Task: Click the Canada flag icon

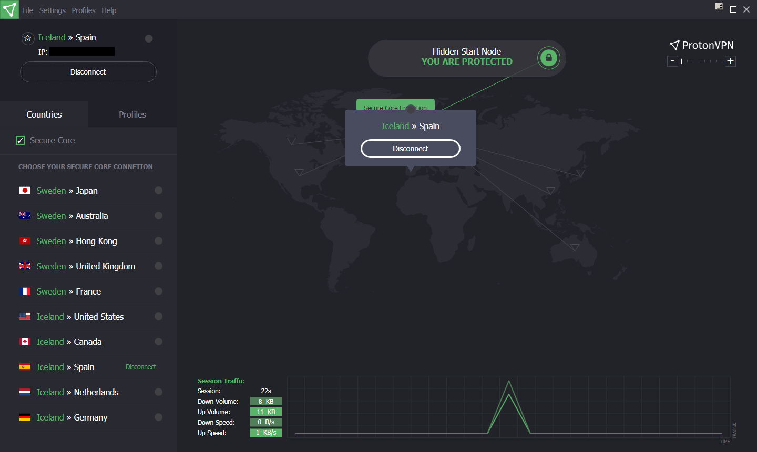Action: pyautogui.click(x=25, y=342)
